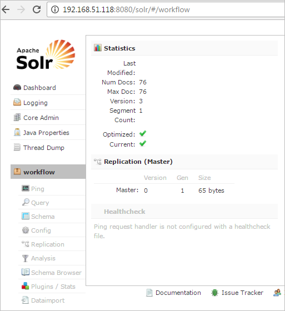This screenshot has width=285, height=311.
Task: Select the Core Admin server icon
Action: coord(17,117)
